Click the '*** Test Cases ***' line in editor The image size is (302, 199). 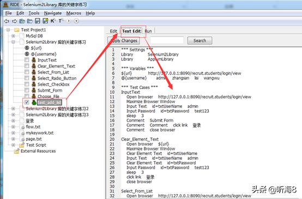point(140,87)
